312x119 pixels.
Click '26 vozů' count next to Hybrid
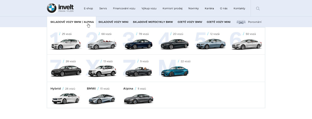(x=70, y=89)
